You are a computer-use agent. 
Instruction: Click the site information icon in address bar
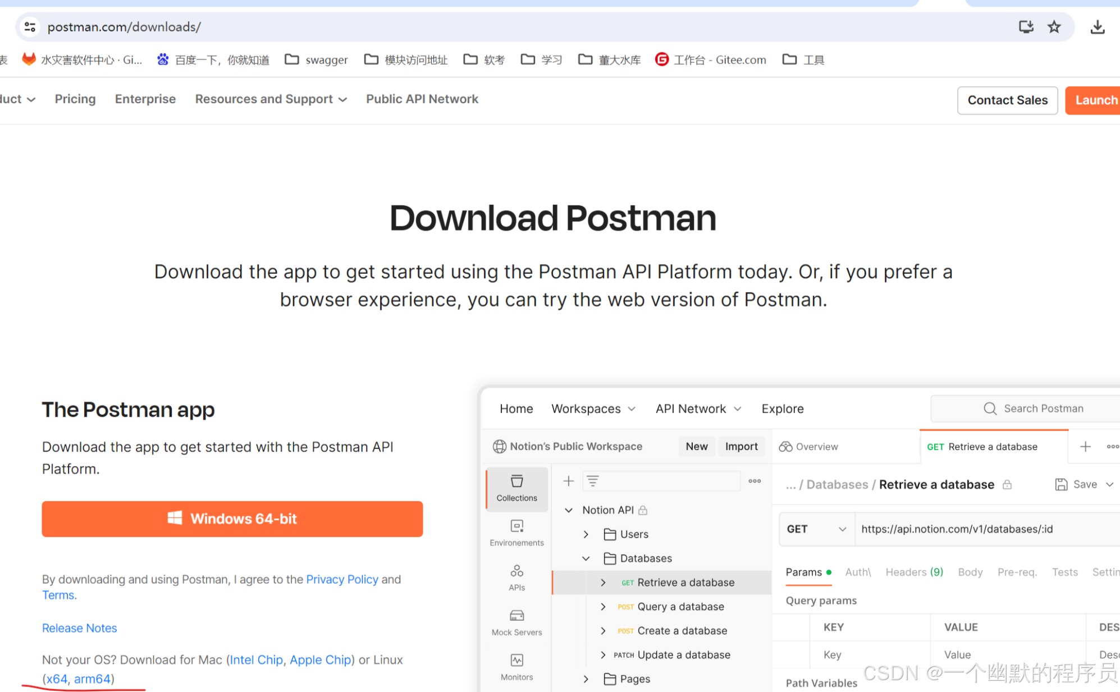tap(30, 26)
